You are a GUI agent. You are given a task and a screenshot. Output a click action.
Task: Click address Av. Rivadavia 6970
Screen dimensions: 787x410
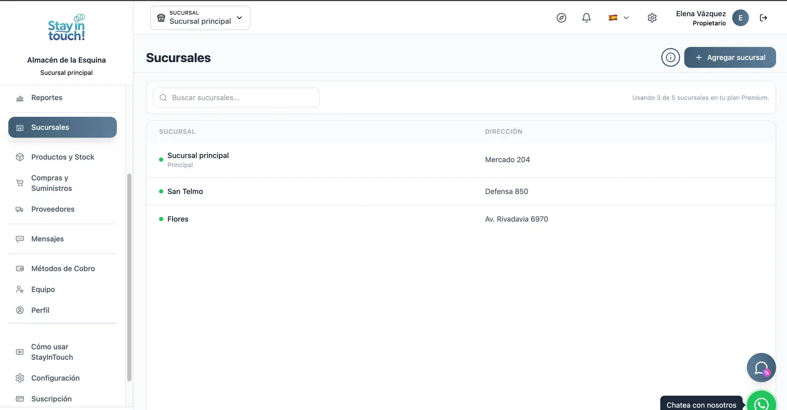click(516, 219)
